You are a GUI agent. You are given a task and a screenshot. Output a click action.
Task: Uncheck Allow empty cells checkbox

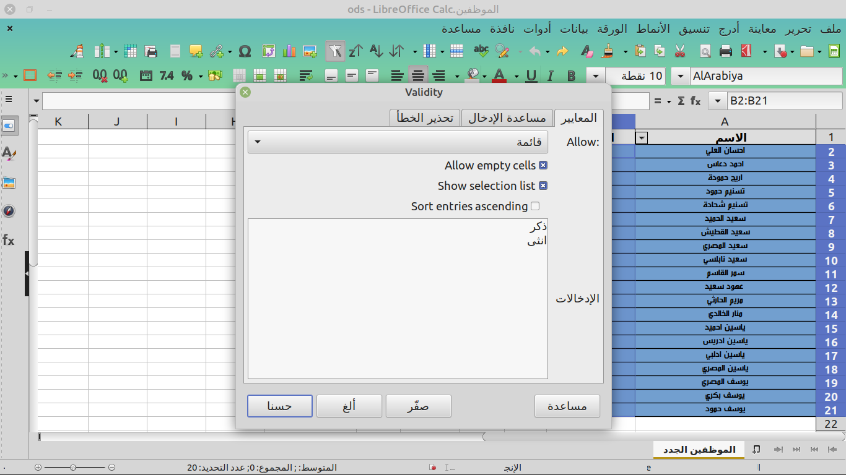543,166
